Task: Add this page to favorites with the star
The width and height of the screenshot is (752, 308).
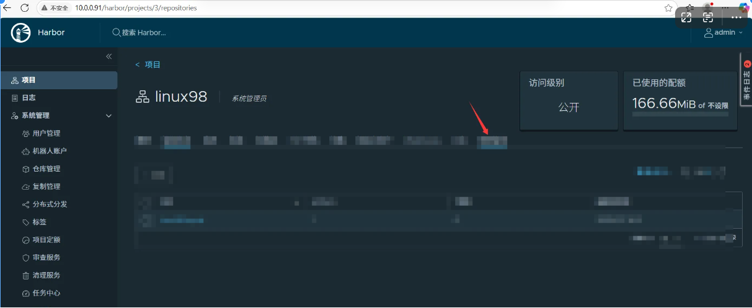Action: tap(668, 8)
